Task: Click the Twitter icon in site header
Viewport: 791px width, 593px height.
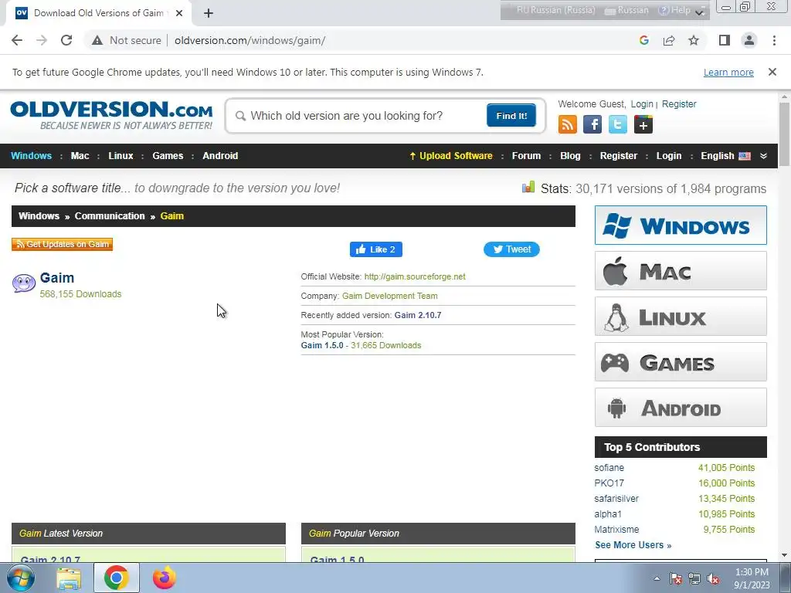Action: [x=618, y=124]
